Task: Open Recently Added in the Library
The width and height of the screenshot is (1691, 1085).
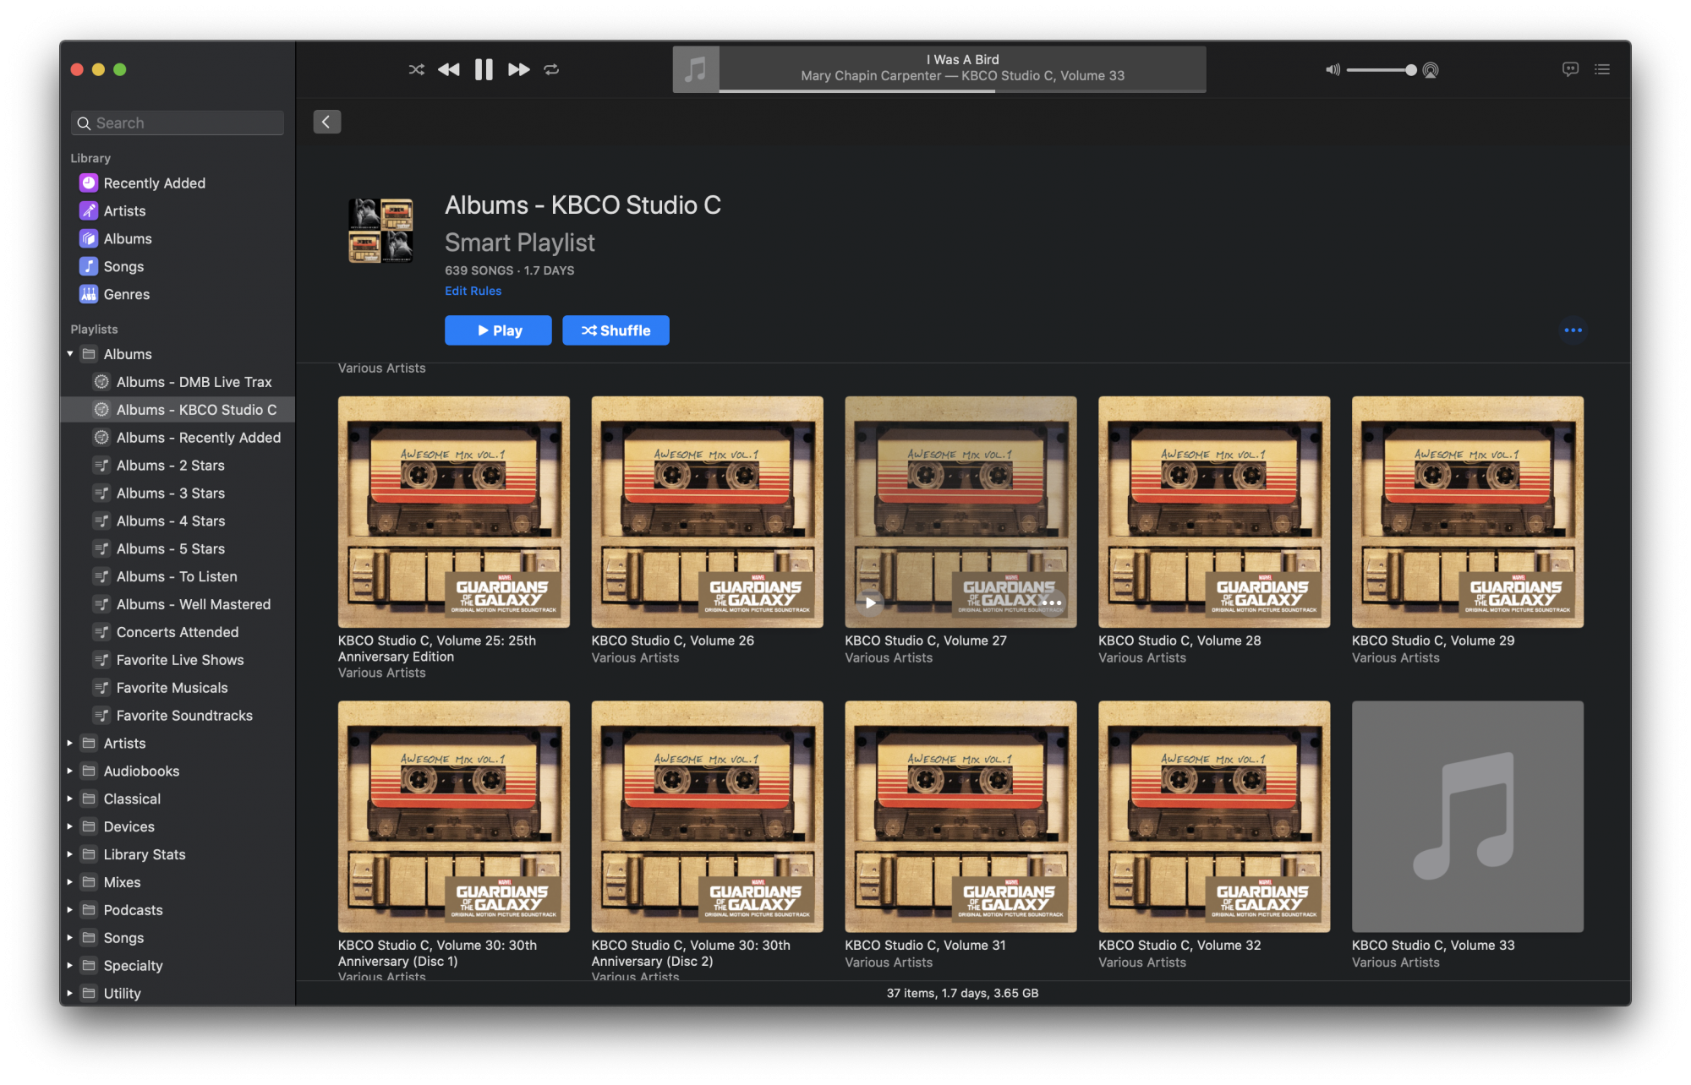Action: tap(154, 183)
